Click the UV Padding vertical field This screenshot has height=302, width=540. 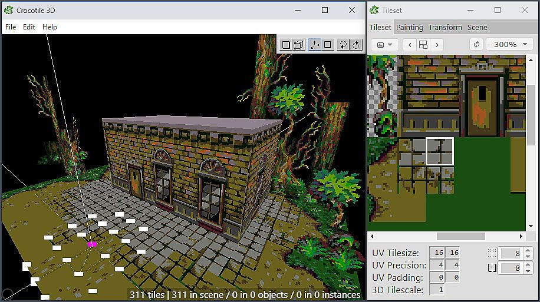453,277
